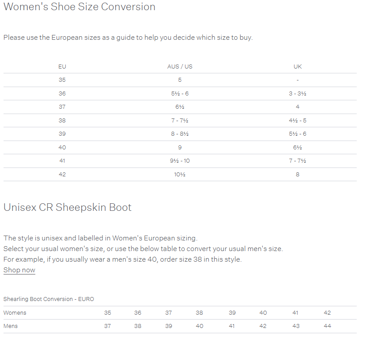Select the Women's Shoe Size Conversion heading
366x339 pixels.
tap(79, 7)
